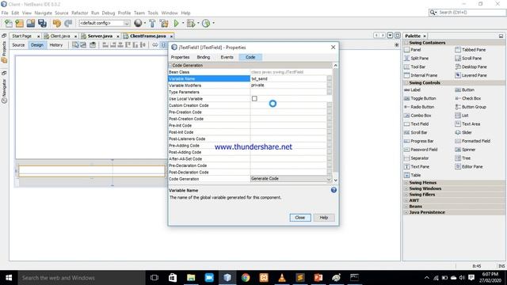The width and height of the screenshot is (507, 285).
Task: Expand the Swing Windows palette category
Action: coord(406,188)
